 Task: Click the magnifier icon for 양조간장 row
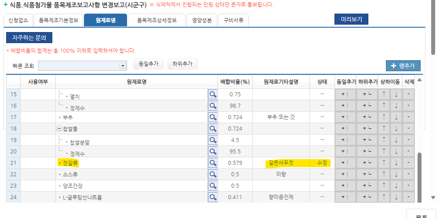click(213, 185)
